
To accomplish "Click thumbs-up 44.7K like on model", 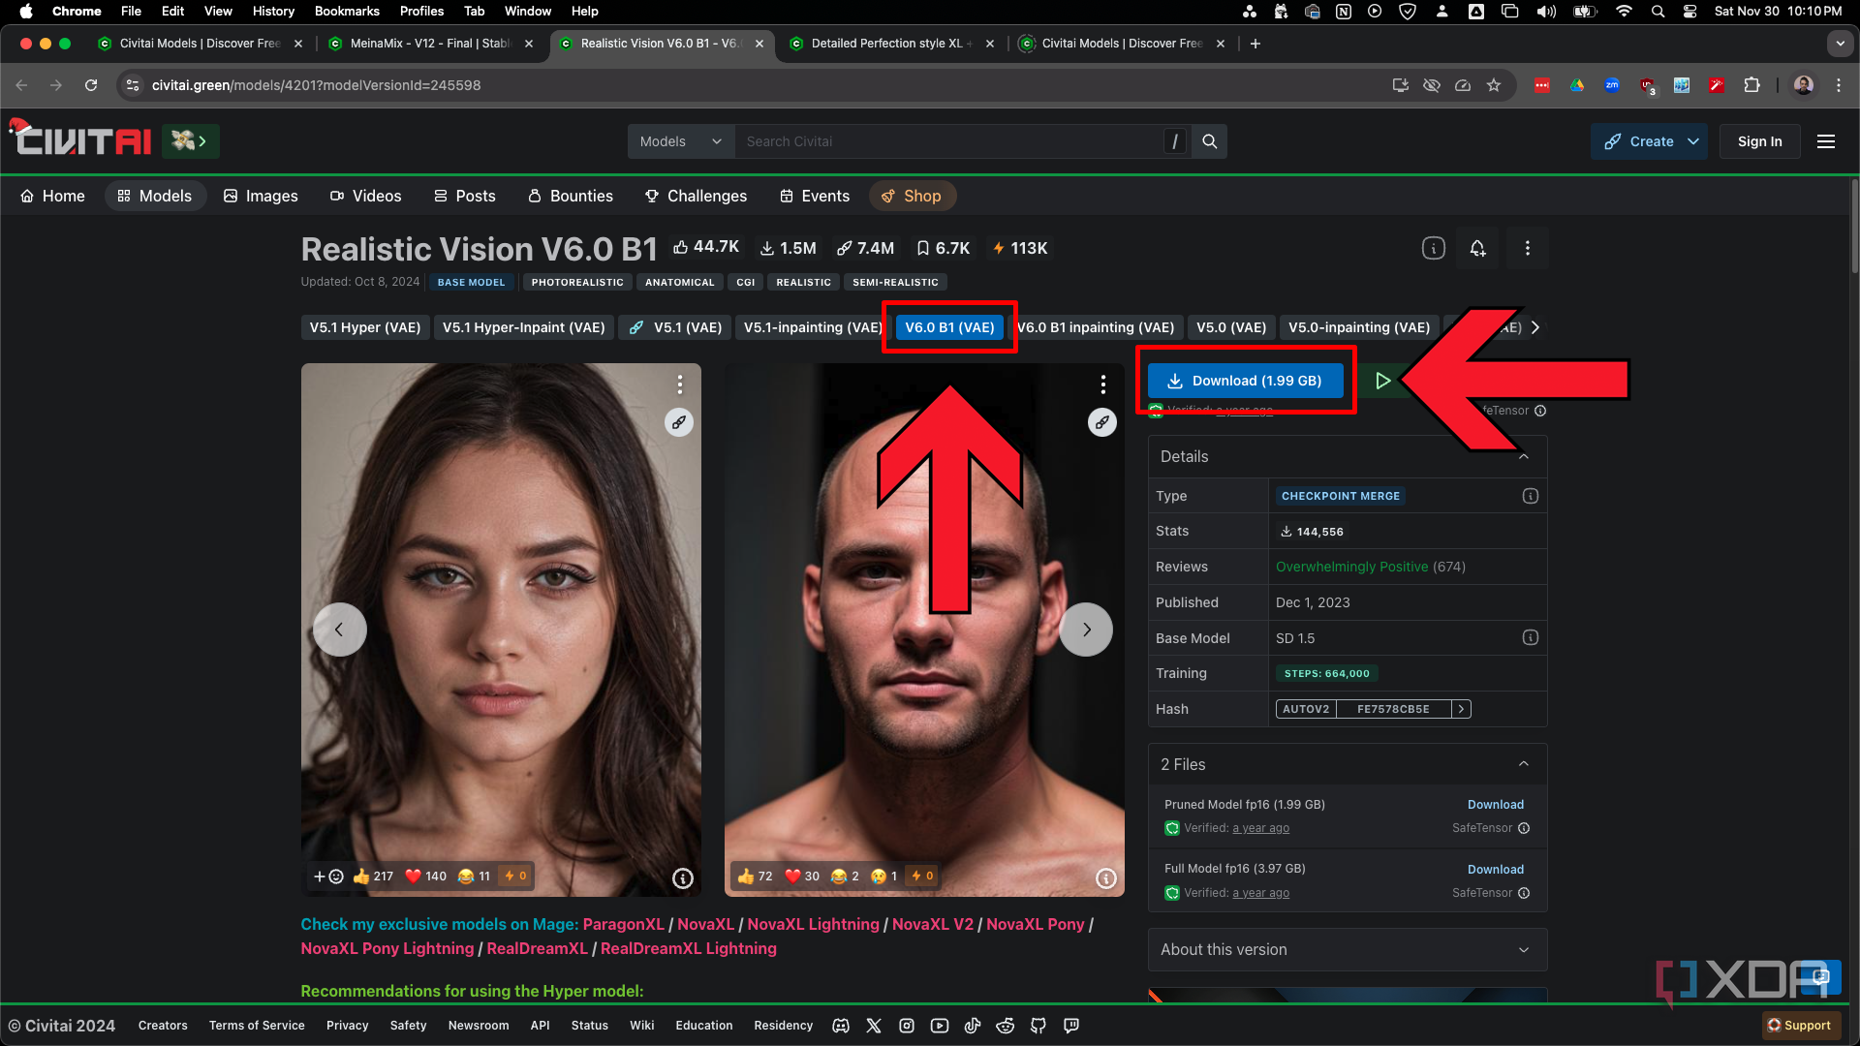I will [706, 248].
